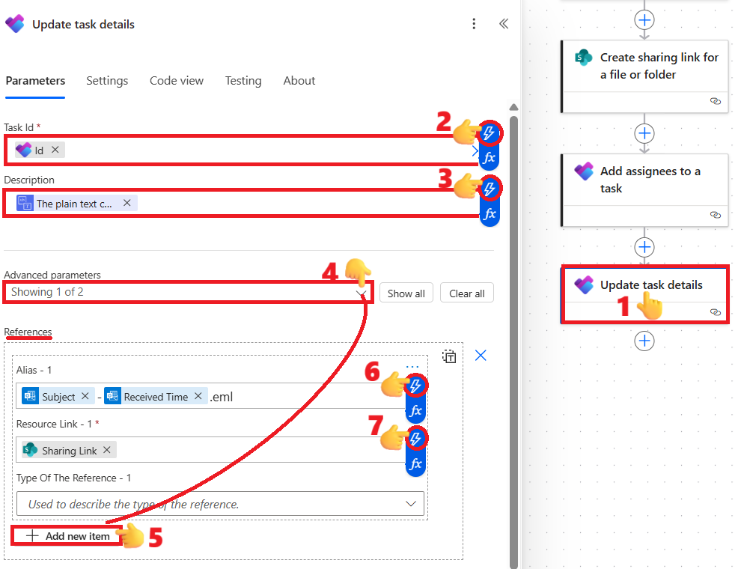744x569 pixels.
Task: Click Add new item button
Action: click(68, 536)
